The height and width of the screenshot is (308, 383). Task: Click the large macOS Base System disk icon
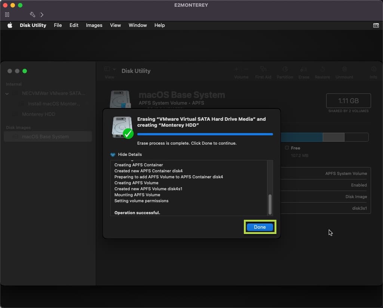(x=120, y=99)
